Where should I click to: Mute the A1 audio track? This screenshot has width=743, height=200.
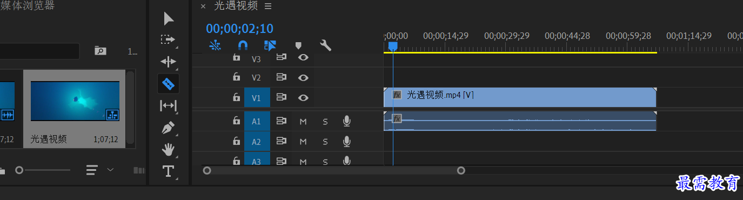303,122
